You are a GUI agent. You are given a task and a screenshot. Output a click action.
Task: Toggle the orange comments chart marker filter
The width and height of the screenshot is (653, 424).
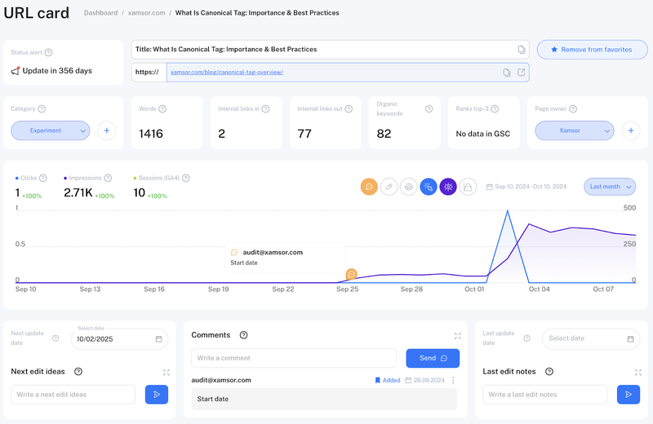pyautogui.click(x=369, y=187)
